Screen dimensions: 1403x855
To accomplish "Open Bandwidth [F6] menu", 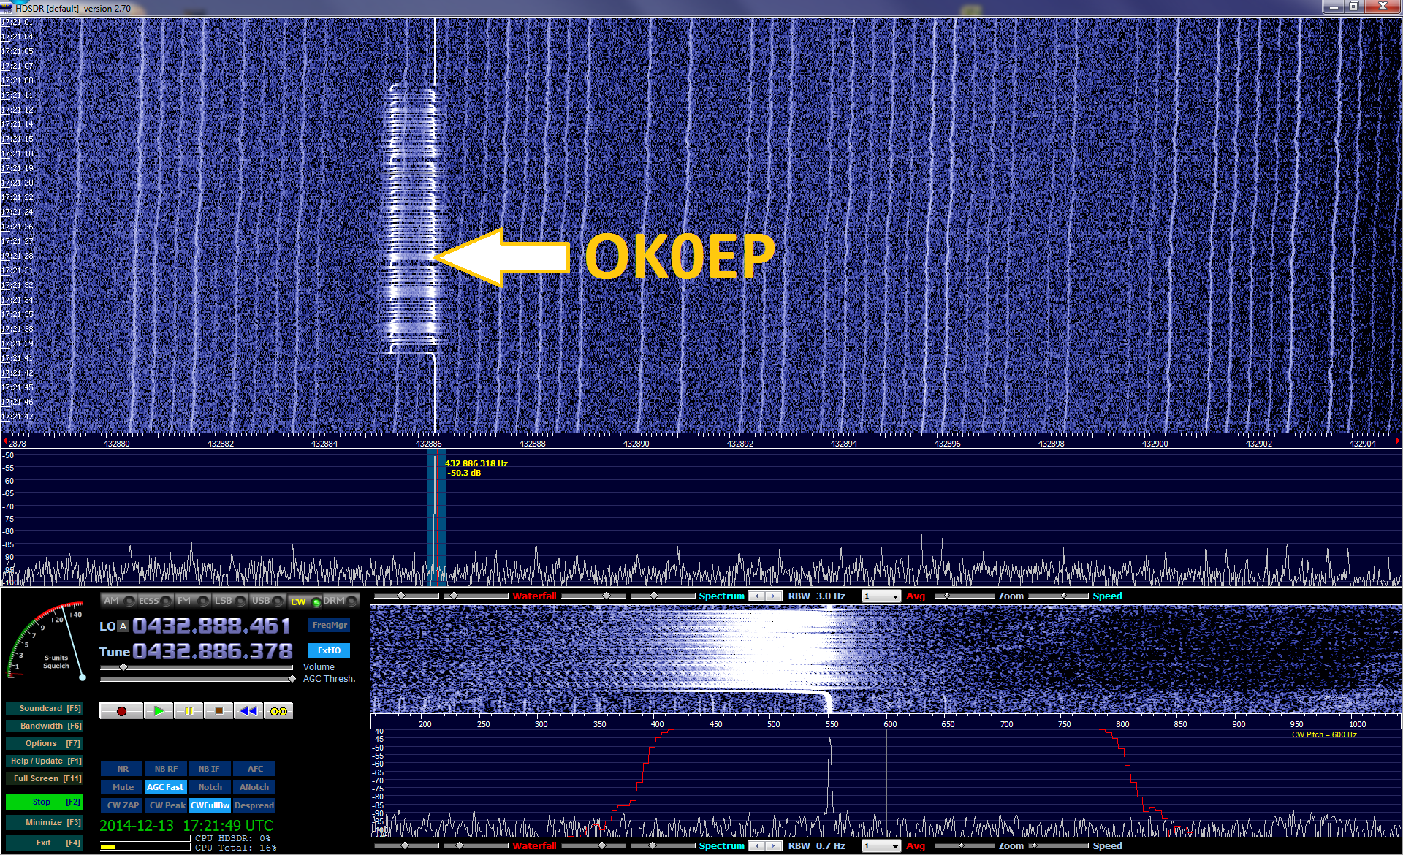I will 44,726.
